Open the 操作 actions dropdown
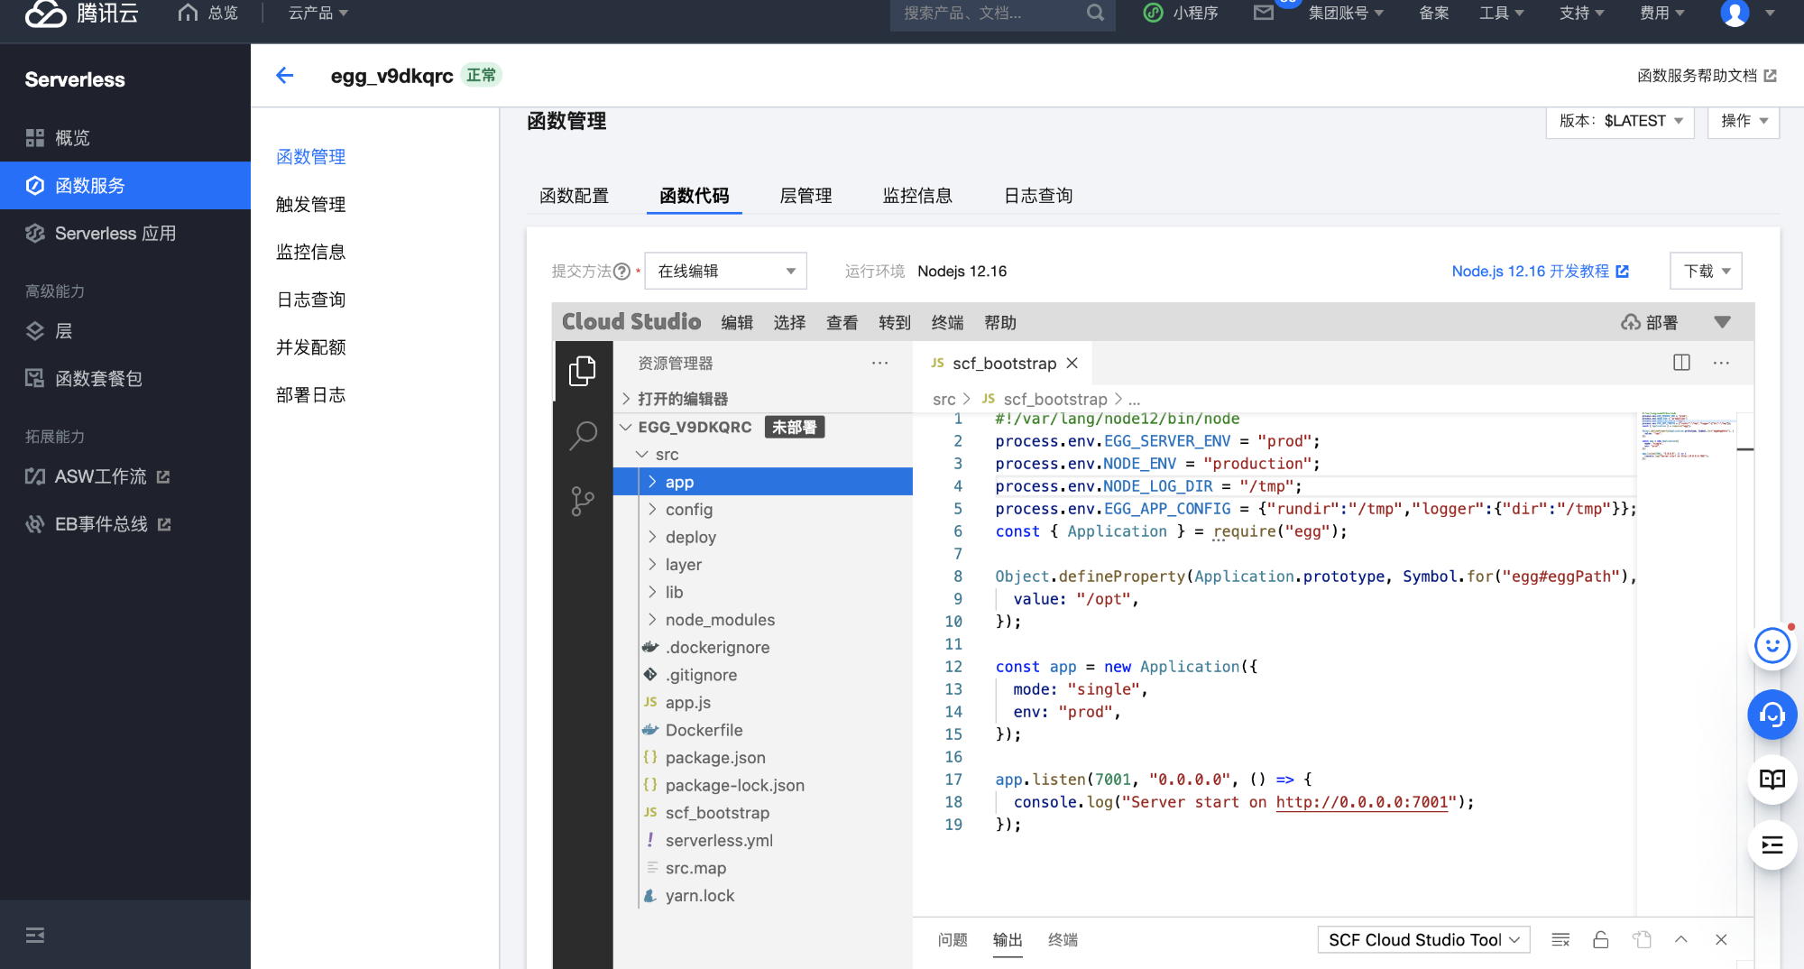The height and width of the screenshot is (969, 1804). (x=1744, y=121)
